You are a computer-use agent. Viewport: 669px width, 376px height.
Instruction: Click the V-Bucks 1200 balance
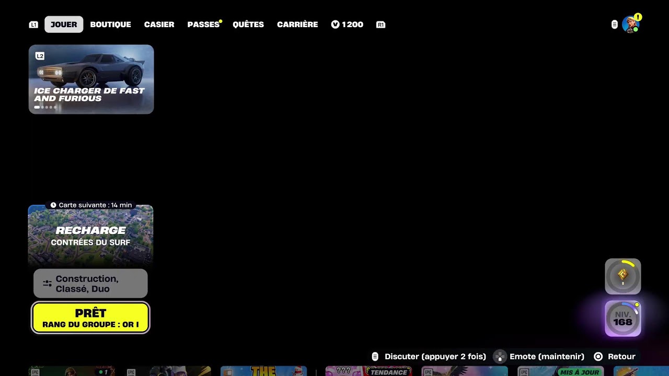pos(347,25)
